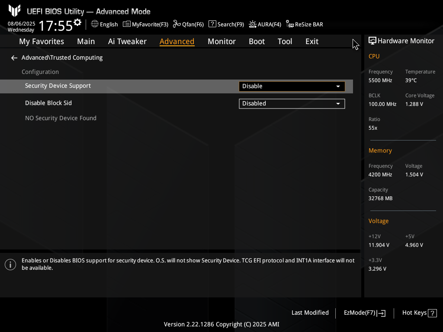
Task: Click the date 08/06/2025
Action: (22, 24)
